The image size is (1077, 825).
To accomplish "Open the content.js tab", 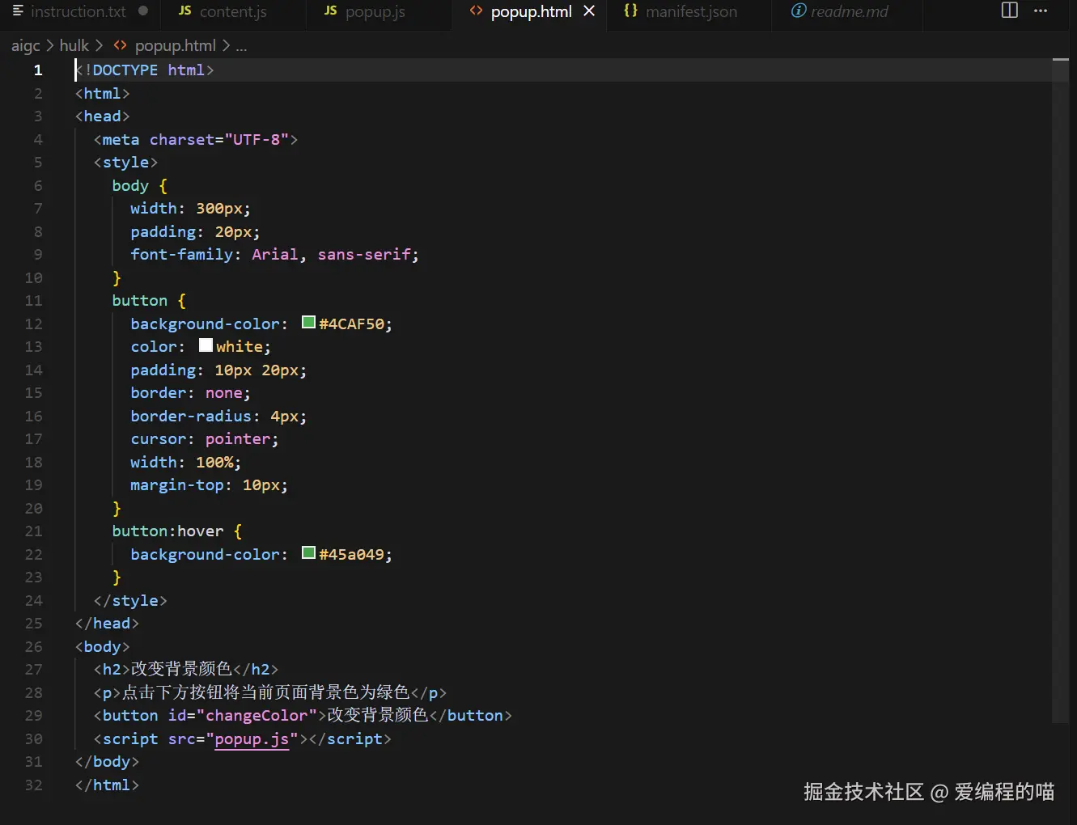I will tap(233, 11).
